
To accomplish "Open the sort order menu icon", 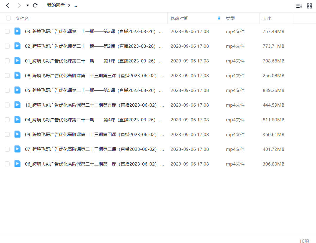I will [299, 6].
